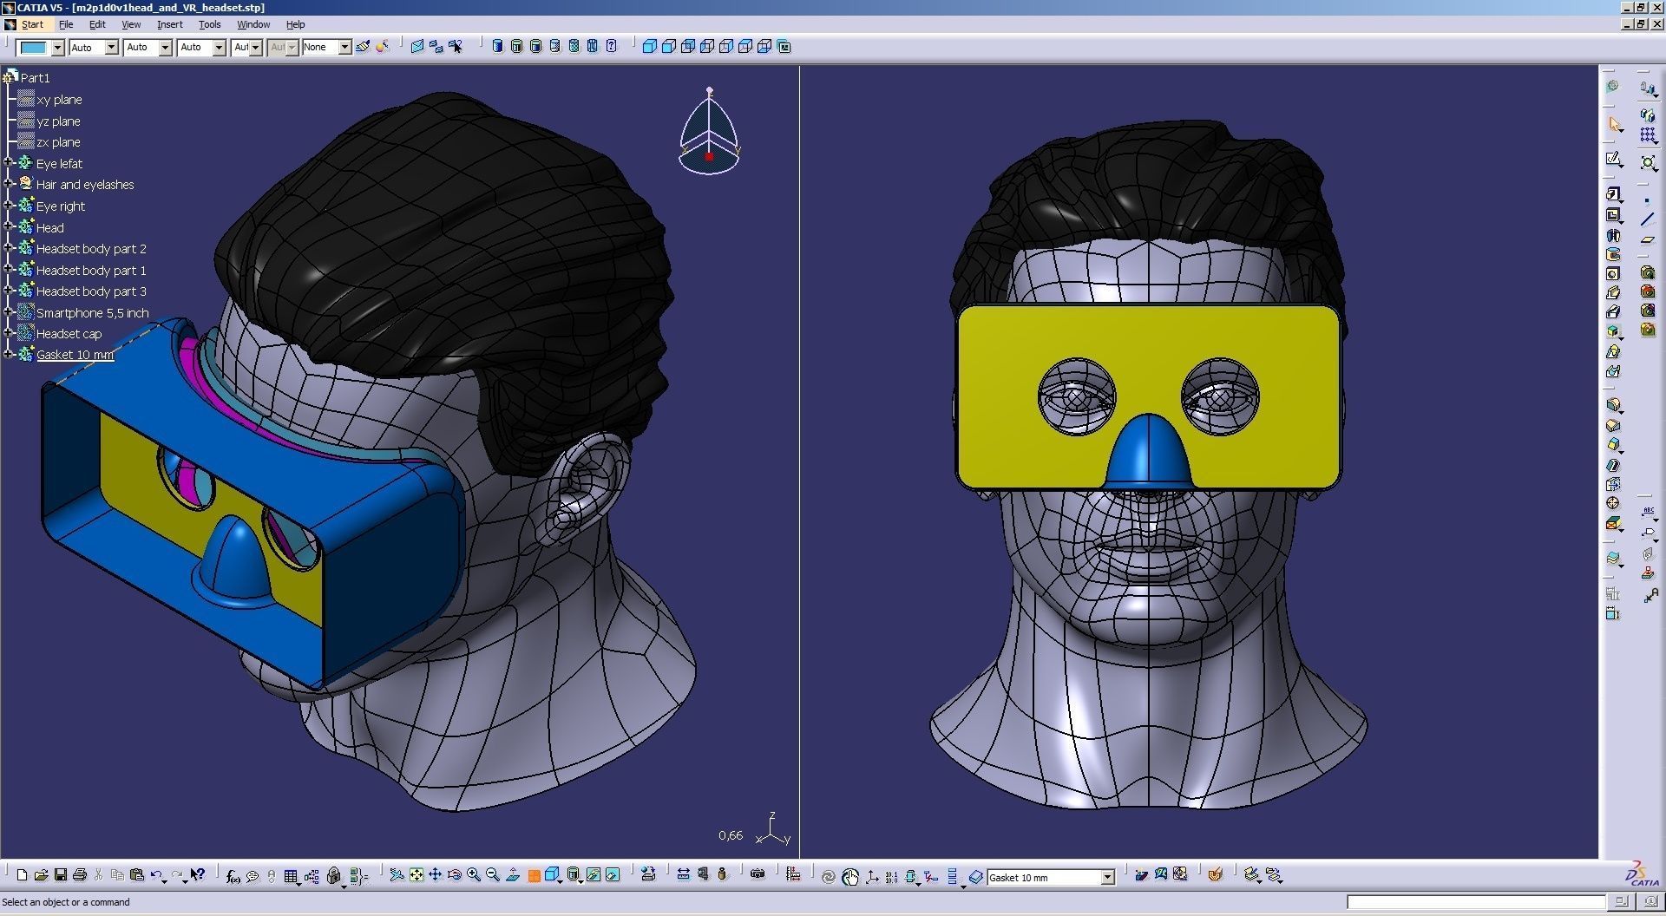Select the Pan arrows icon
The image size is (1666, 916).
pyautogui.click(x=436, y=875)
